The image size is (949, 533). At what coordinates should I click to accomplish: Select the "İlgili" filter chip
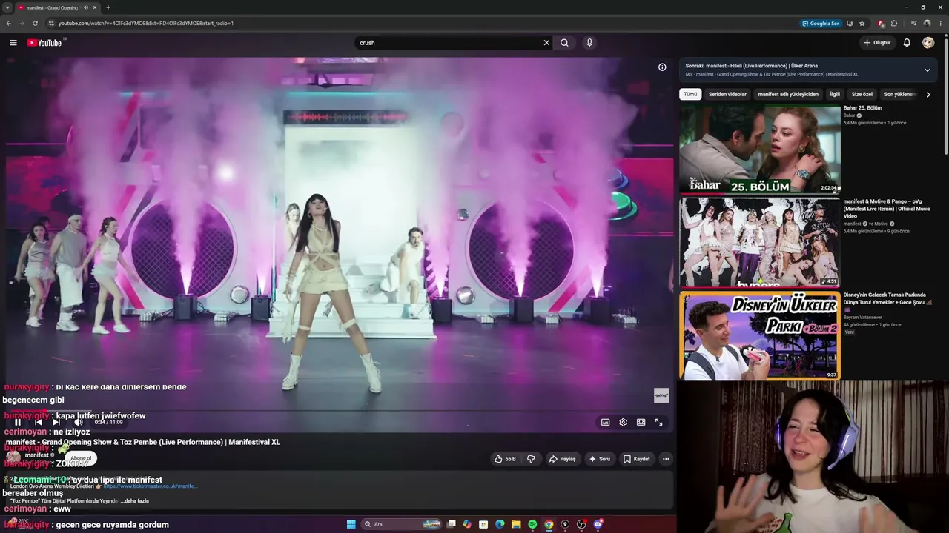pyautogui.click(x=835, y=95)
